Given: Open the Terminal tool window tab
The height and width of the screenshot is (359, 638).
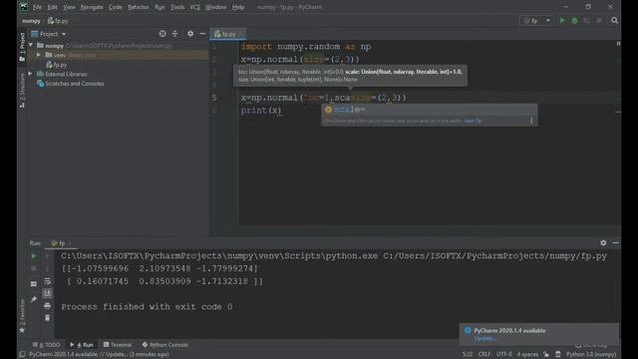Looking at the screenshot, I should pos(118,345).
